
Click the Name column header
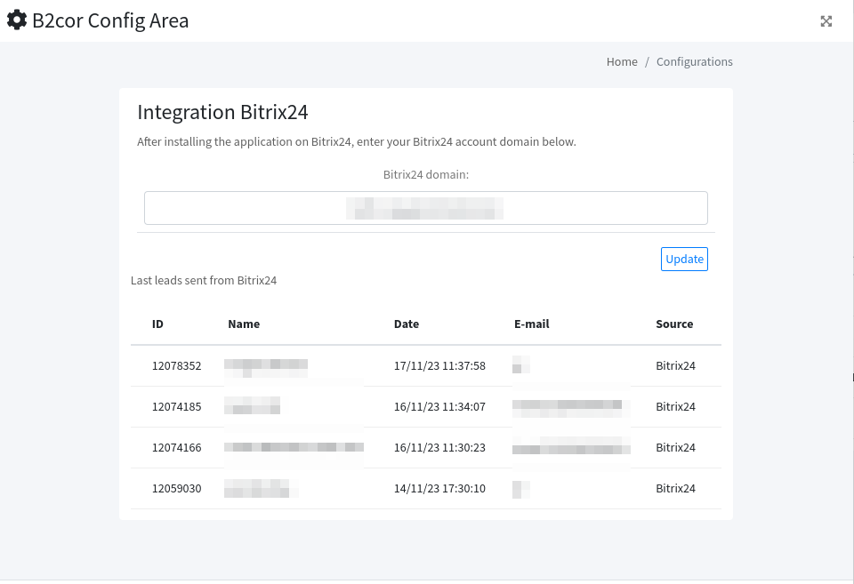point(244,324)
